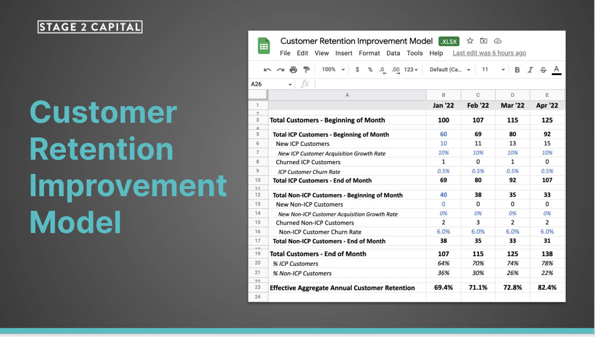Click the document title Customer Retention Improvement Model

(x=356, y=41)
